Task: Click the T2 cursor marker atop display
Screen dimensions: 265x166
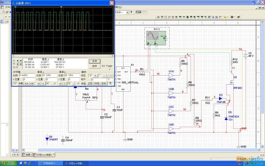Action: click(x=61, y=7)
